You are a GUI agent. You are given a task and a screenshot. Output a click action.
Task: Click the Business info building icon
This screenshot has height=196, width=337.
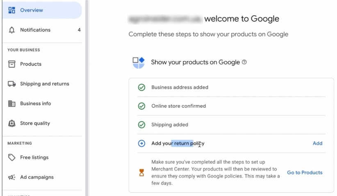click(12, 104)
